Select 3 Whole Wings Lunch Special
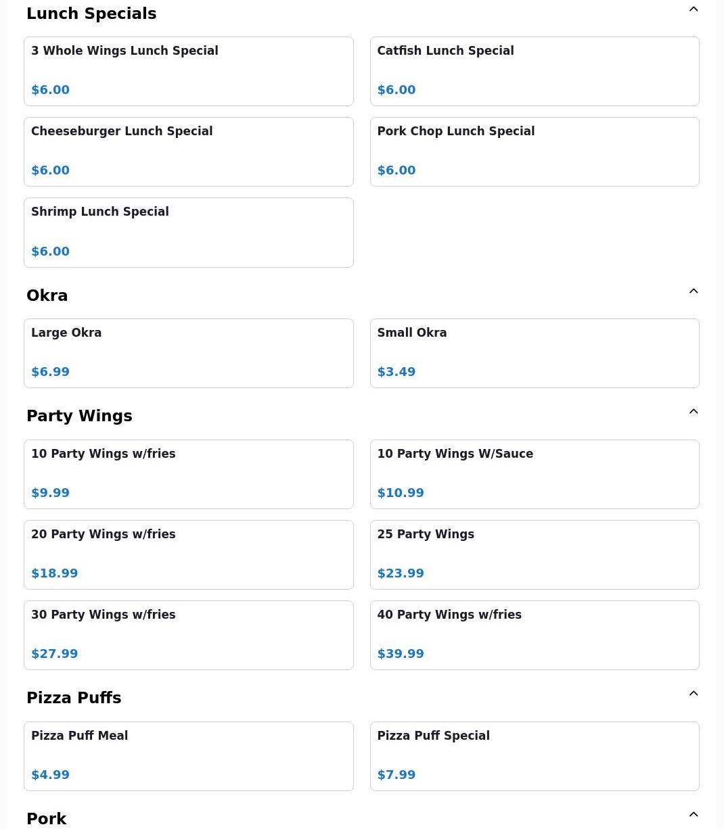The height and width of the screenshot is (829, 724). [x=188, y=71]
